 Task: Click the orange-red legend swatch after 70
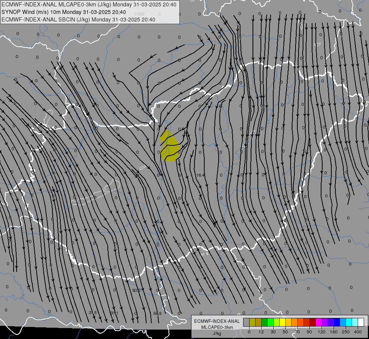[x=300, y=322]
